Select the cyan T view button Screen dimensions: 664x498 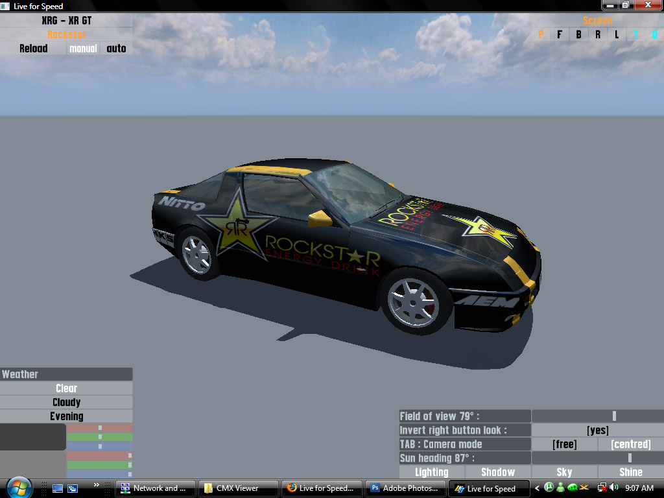tap(635, 34)
